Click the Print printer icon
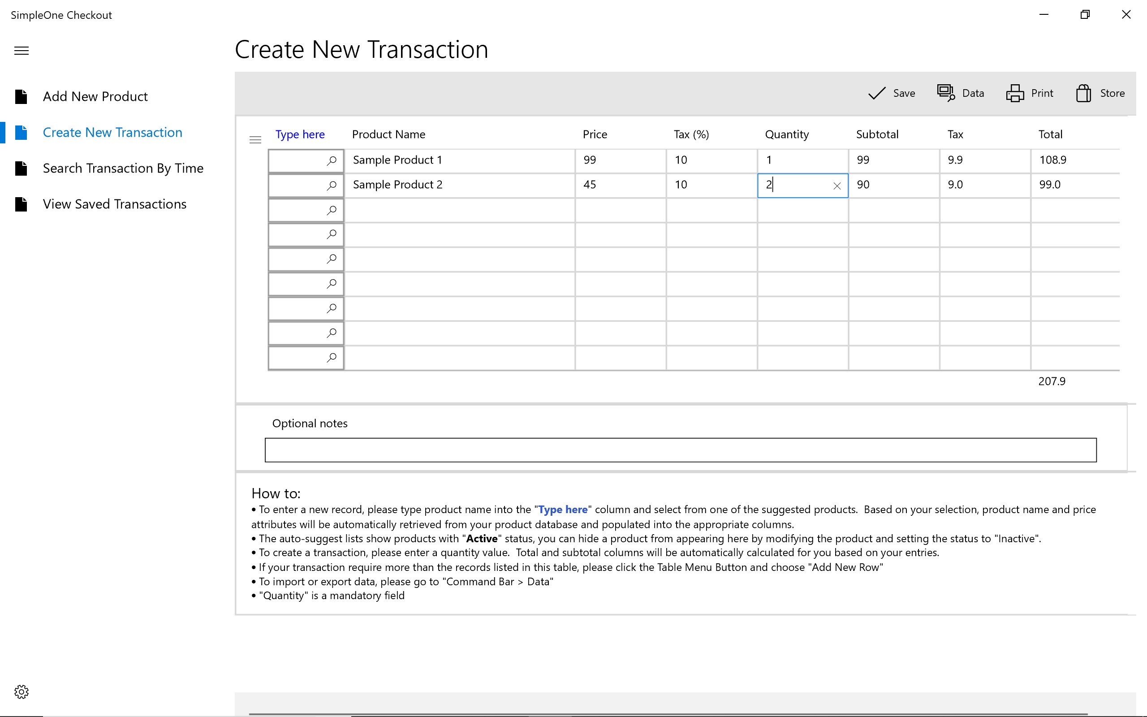The width and height of the screenshot is (1147, 717). (1015, 93)
